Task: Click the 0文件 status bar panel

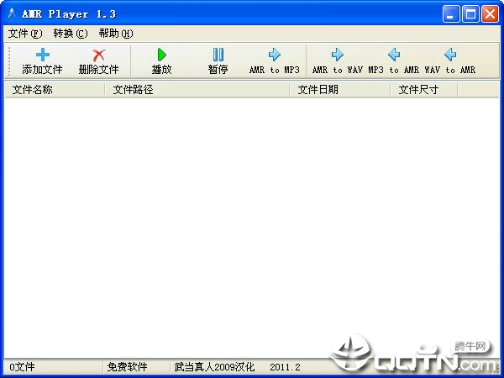Action: click(x=54, y=367)
